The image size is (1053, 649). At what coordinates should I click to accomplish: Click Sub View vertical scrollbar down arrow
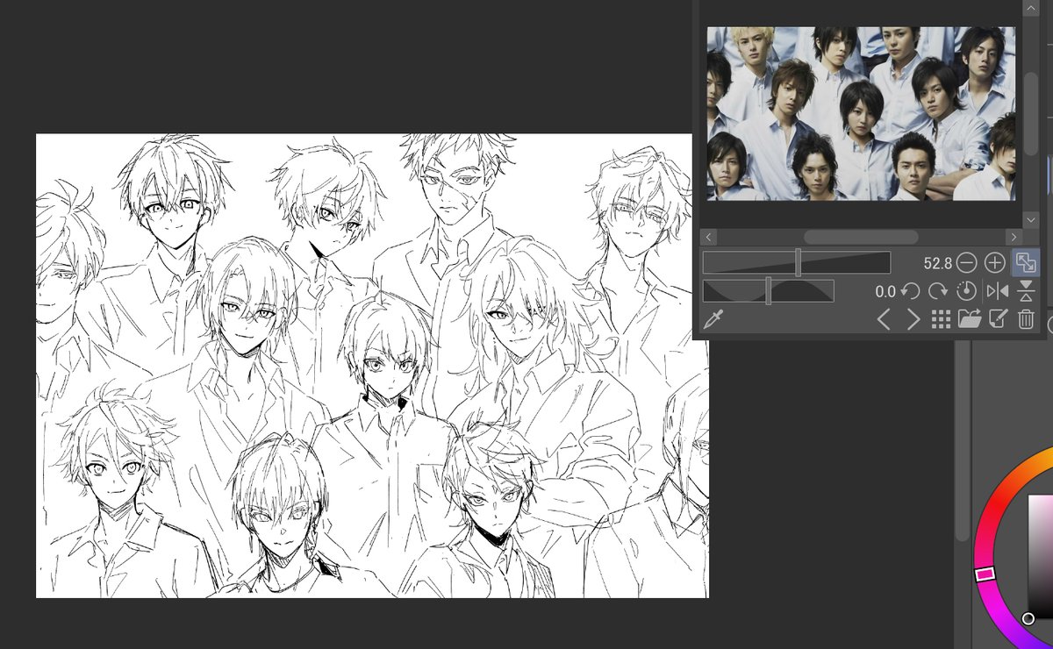pos(1030,219)
